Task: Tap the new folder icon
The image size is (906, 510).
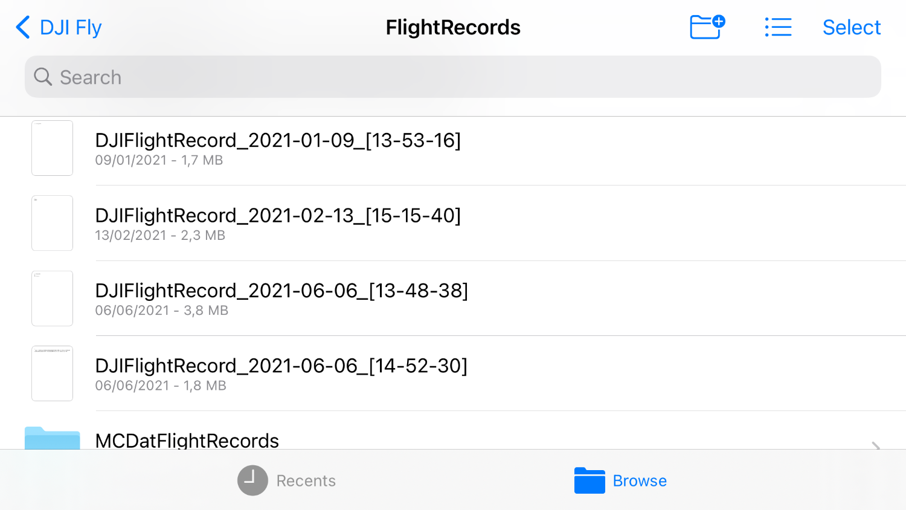Action: (x=707, y=27)
